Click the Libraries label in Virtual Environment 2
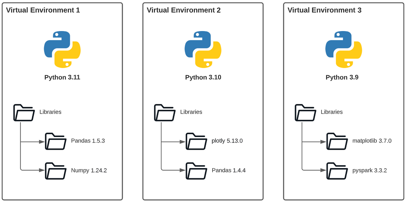The width and height of the screenshot is (406, 202). tap(191, 112)
